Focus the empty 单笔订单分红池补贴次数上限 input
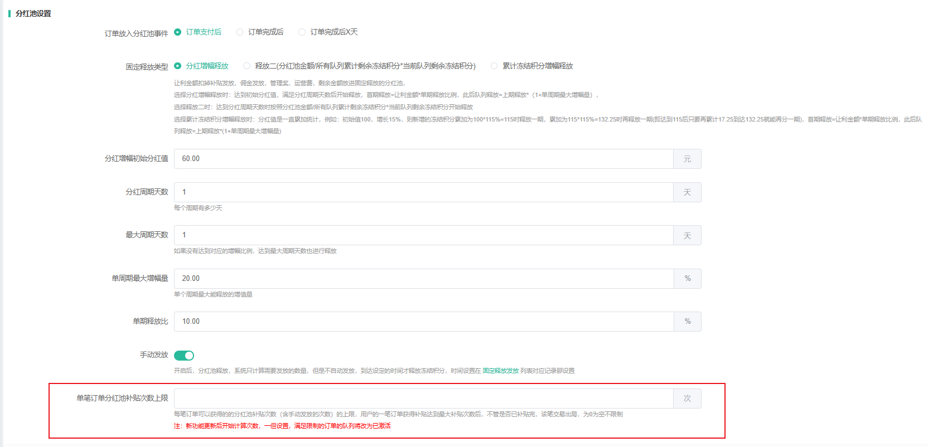Image resolution: width=928 pixels, height=447 pixels. (x=424, y=399)
